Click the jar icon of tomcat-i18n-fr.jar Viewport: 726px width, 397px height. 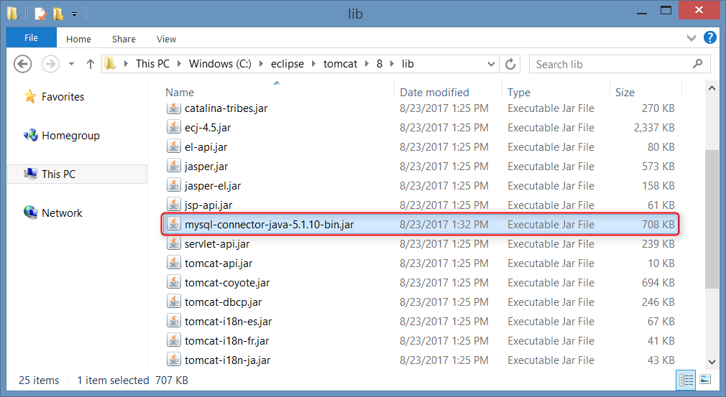[174, 340]
